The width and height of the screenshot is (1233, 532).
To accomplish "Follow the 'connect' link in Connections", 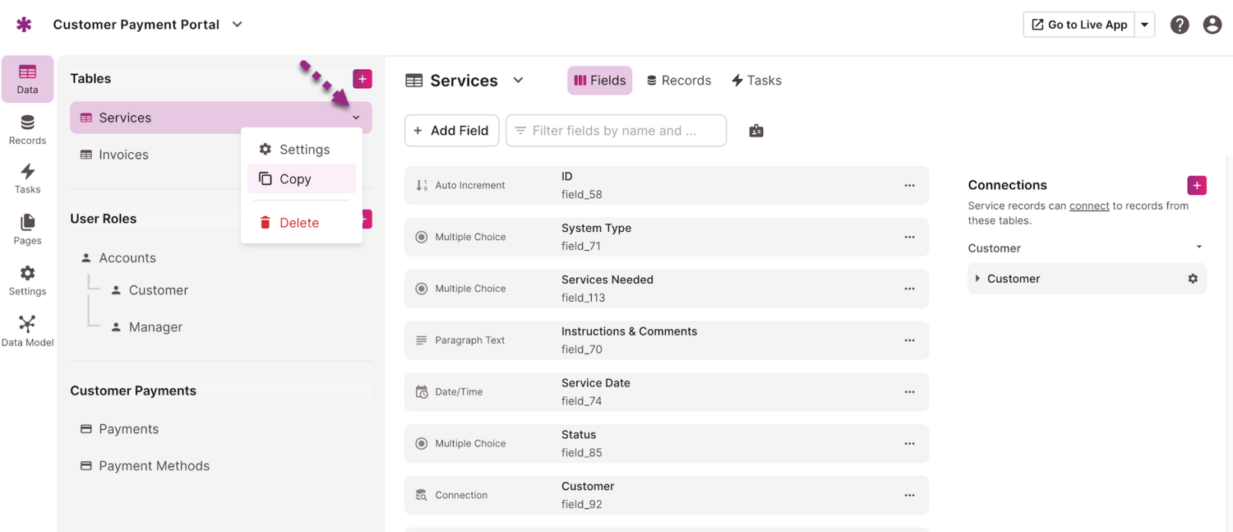I will coord(1088,206).
